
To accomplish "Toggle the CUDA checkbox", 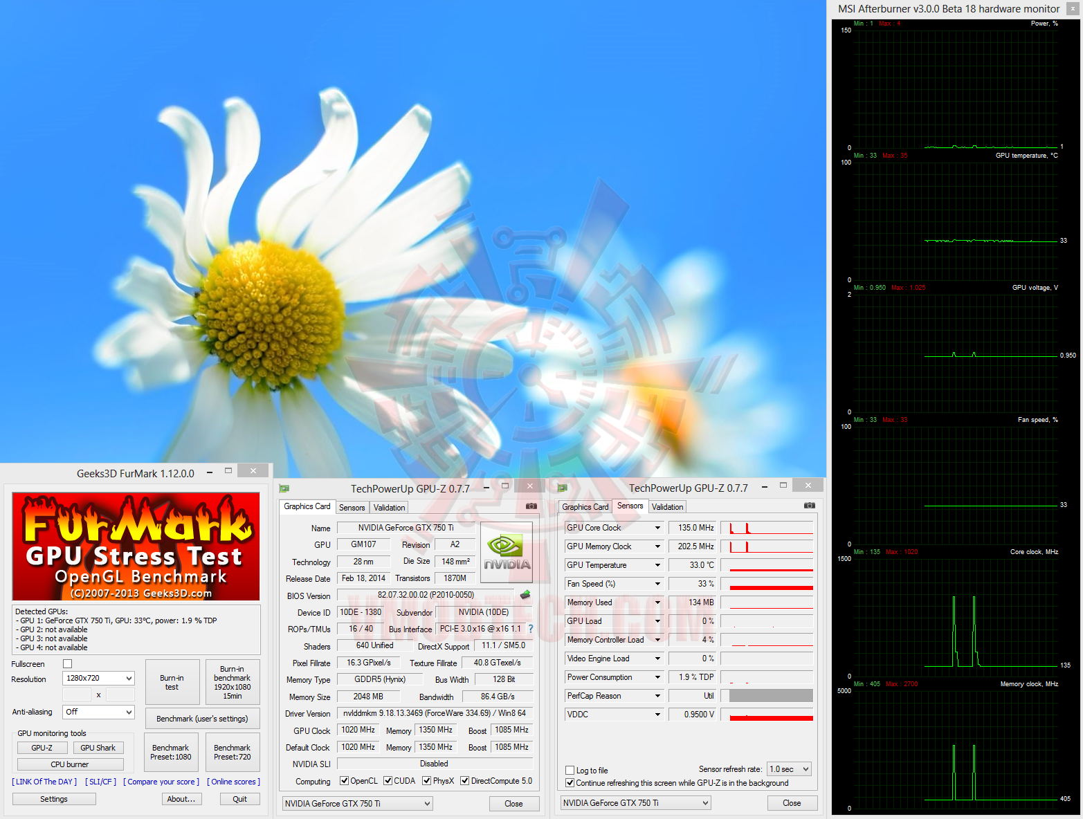I will [388, 781].
